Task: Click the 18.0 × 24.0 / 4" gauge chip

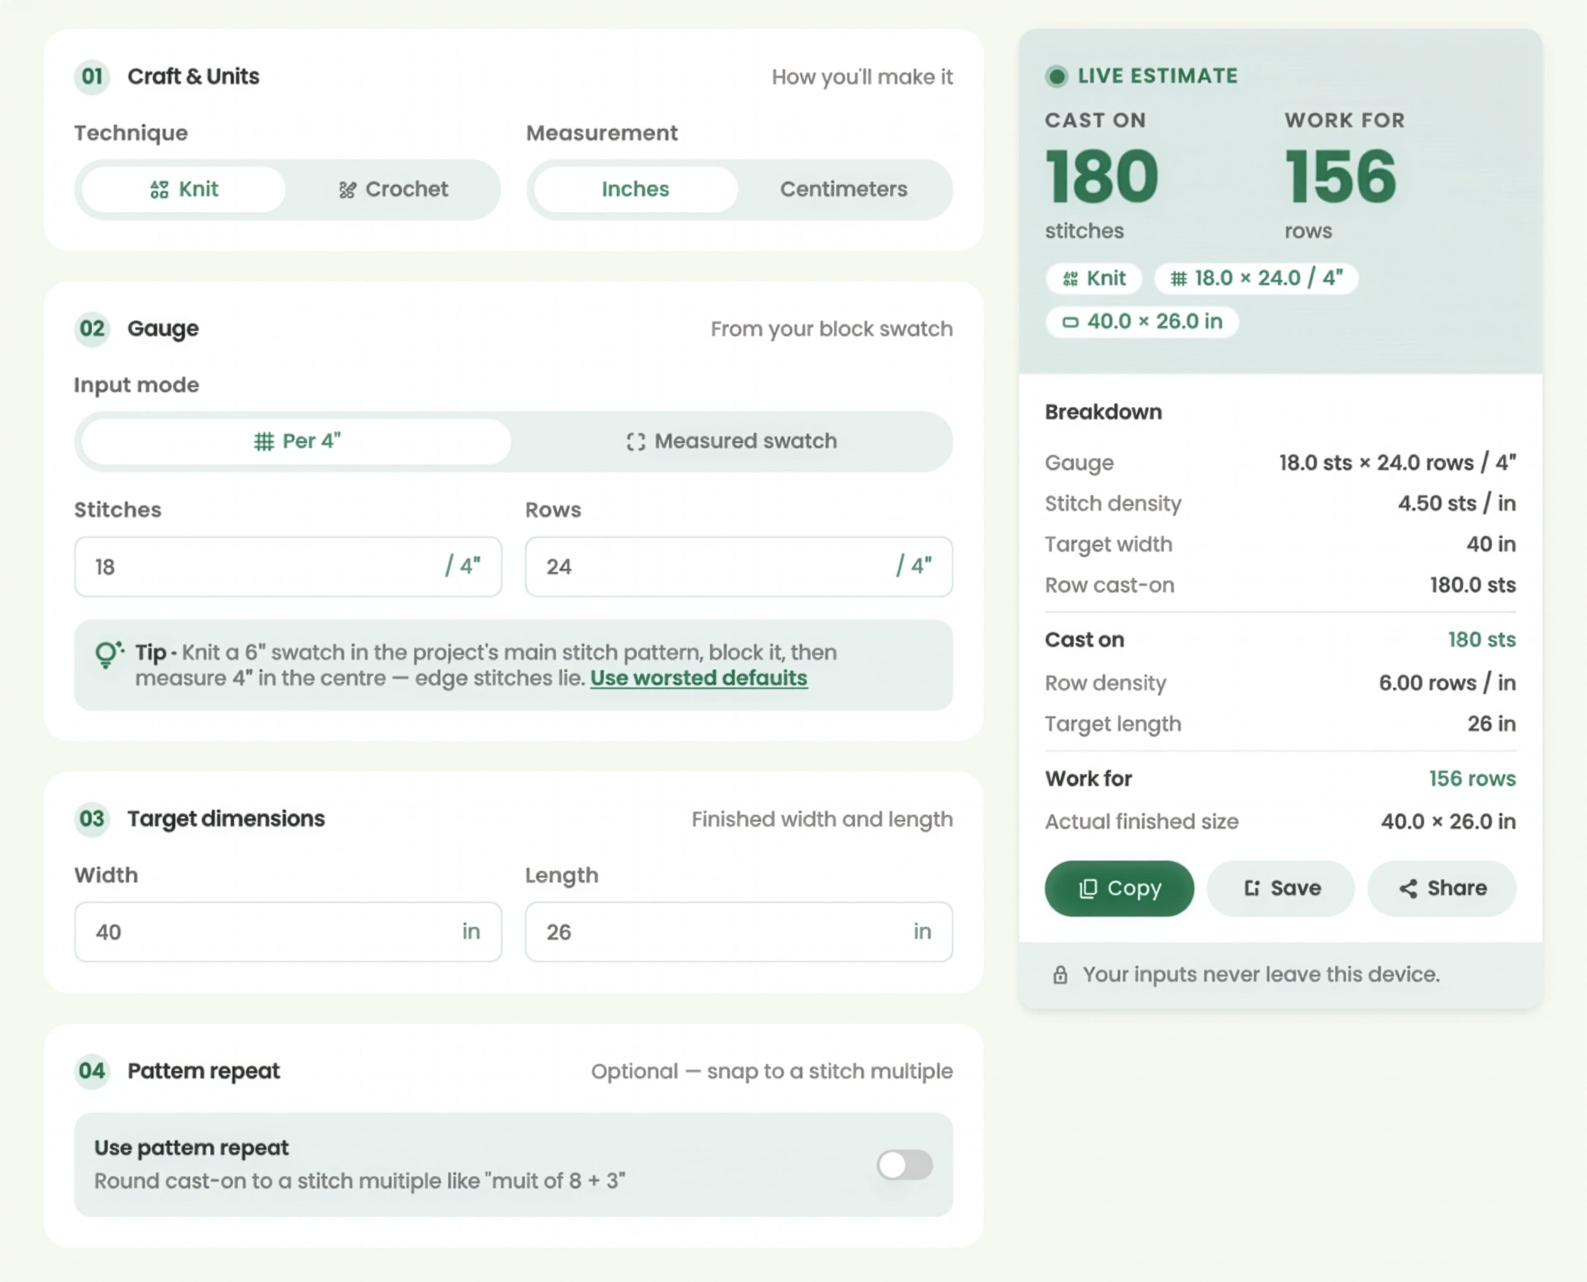Action: tap(1256, 279)
